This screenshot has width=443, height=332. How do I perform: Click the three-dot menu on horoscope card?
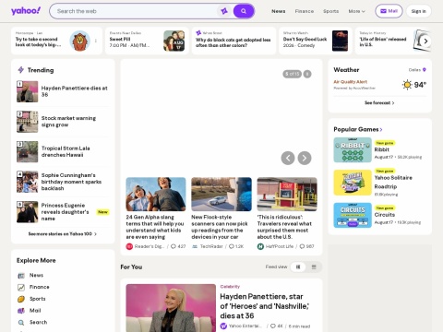96,41
